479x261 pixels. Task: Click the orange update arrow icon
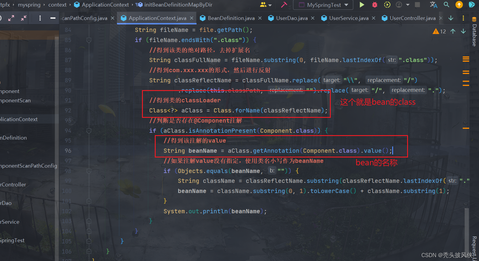pos(459,5)
